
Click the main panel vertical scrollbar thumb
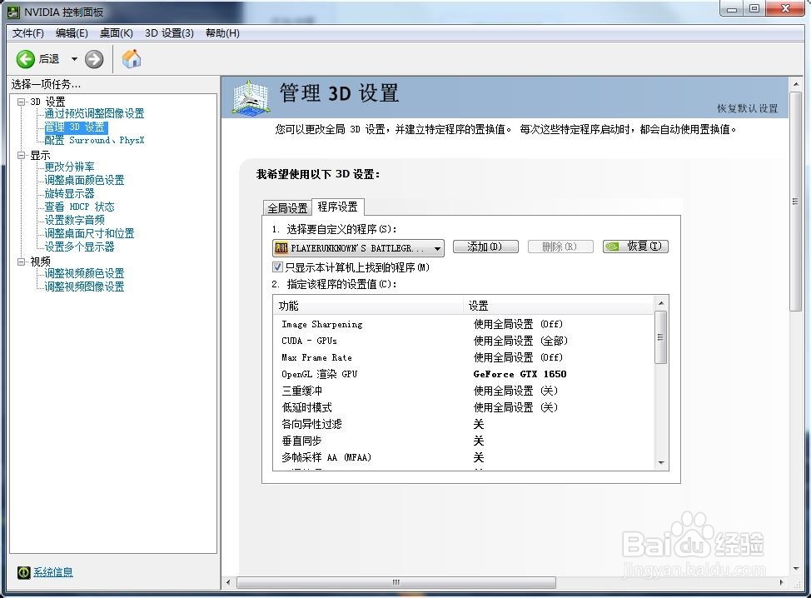point(796,202)
